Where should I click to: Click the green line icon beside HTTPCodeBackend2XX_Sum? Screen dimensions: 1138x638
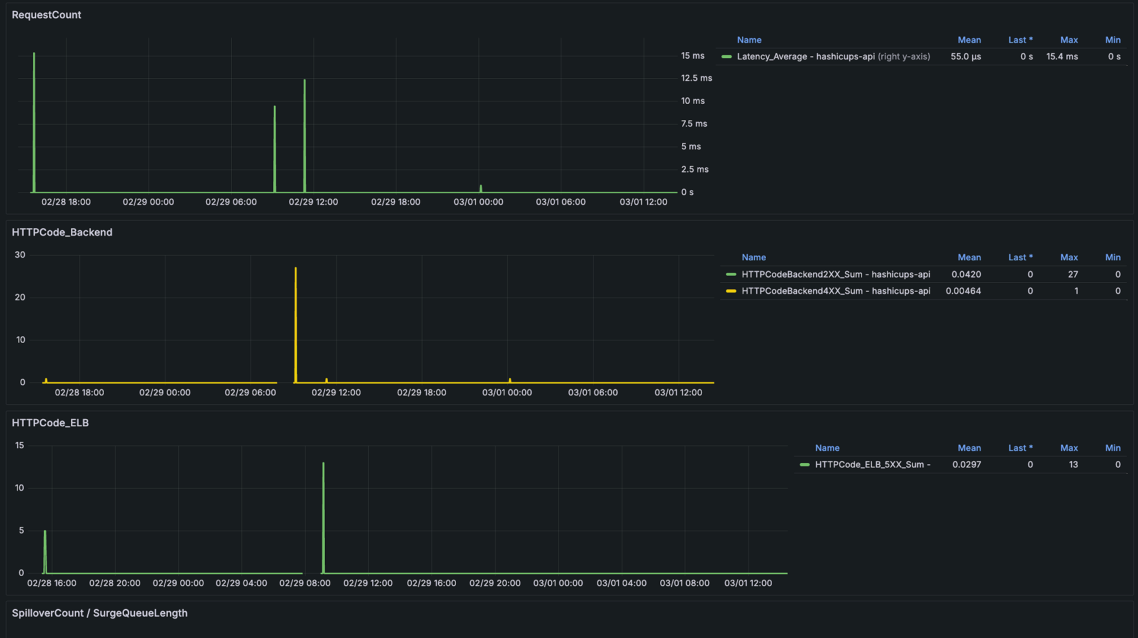(731, 275)
